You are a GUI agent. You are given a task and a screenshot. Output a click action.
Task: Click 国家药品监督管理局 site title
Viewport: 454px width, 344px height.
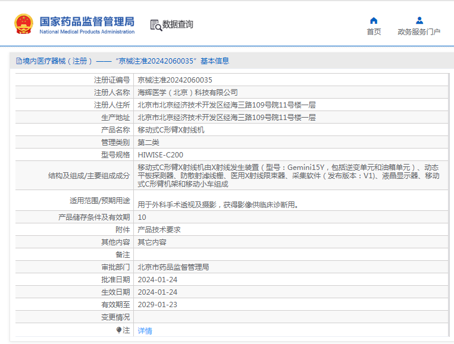point(87,21)
